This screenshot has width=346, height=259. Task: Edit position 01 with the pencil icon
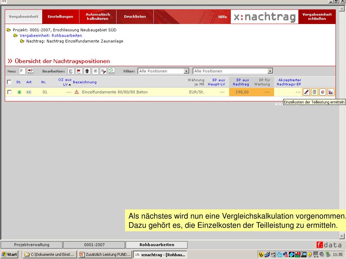point(306,92)
